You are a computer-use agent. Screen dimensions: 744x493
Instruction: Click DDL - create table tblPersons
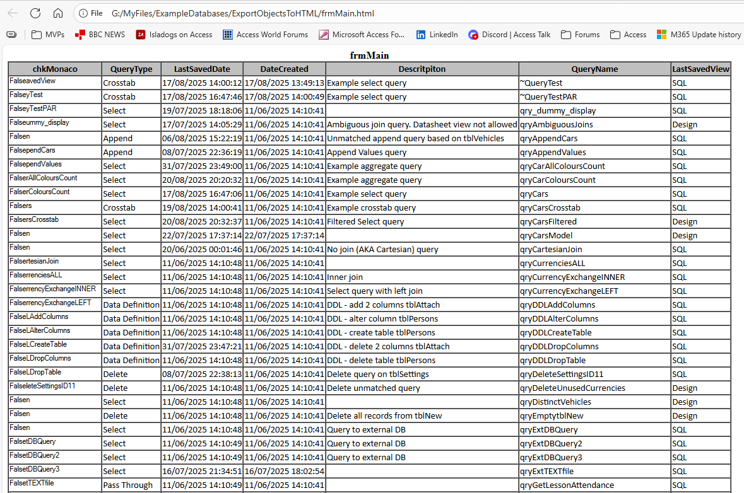coord(422,332)
